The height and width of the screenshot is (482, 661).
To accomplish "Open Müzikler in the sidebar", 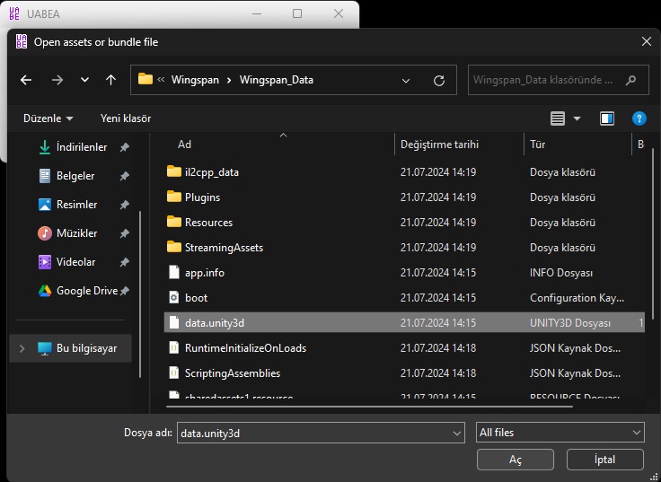I will click(x=76, y=233).
